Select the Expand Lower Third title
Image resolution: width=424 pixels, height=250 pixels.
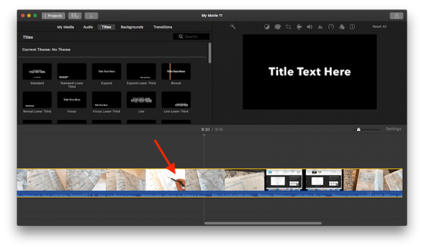pos(141,71)
